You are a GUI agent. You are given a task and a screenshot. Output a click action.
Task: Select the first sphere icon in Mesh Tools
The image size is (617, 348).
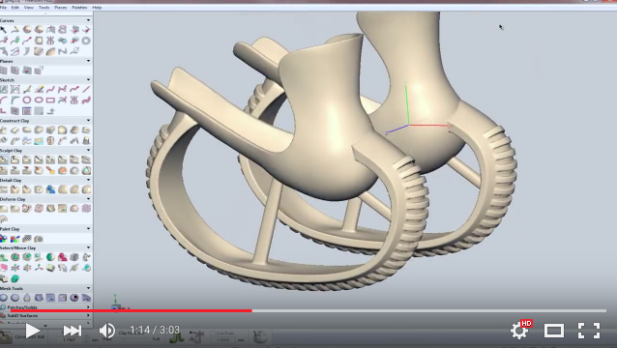4,298
